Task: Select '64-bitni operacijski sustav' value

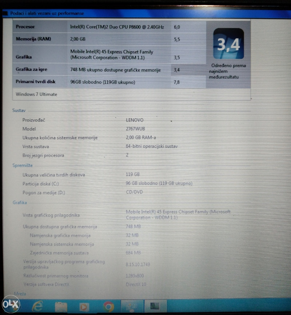Action: click(x=152, y=146)
